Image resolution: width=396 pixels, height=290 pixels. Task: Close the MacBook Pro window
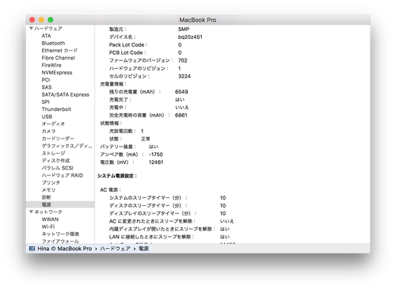point(32,20)
